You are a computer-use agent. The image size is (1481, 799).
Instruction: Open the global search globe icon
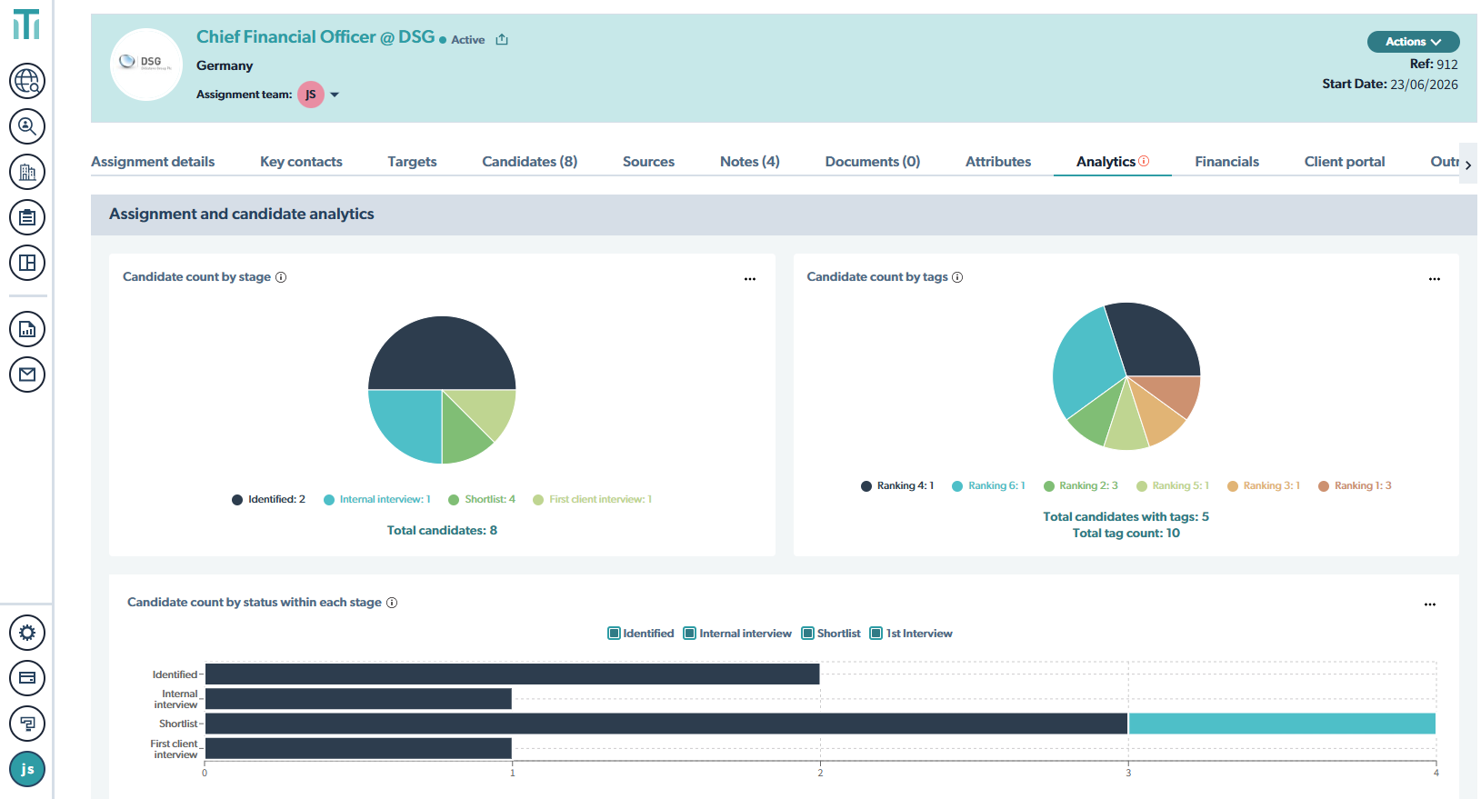(x=27, y=81)
